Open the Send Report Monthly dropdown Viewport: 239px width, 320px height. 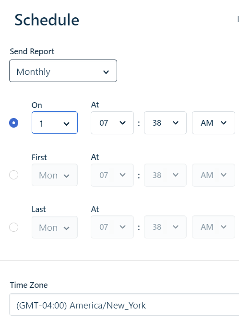[63, 71]
